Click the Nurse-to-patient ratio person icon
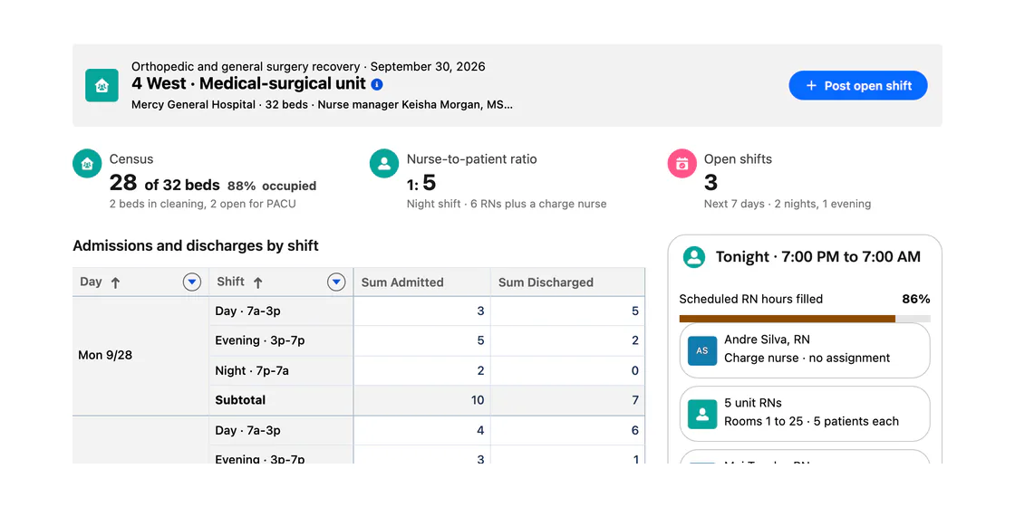 coord(384,164)
